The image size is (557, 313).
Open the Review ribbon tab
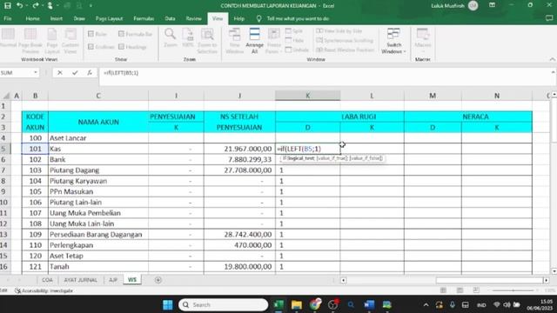(x=193, y=18)
